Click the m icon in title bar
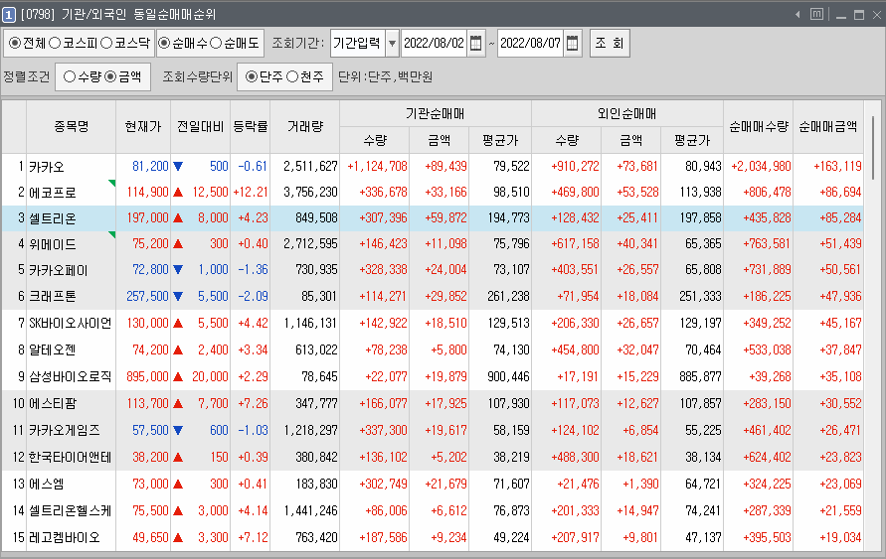Image resolution: width=886 pixels, height=559 pixels. [816, 15]
